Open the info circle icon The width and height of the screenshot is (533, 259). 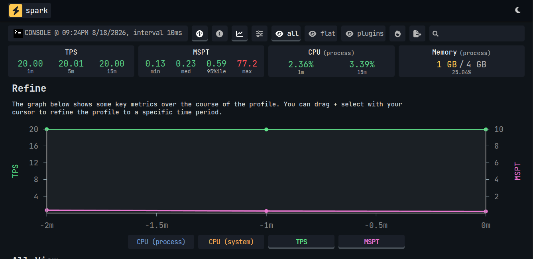click(220, 34)
